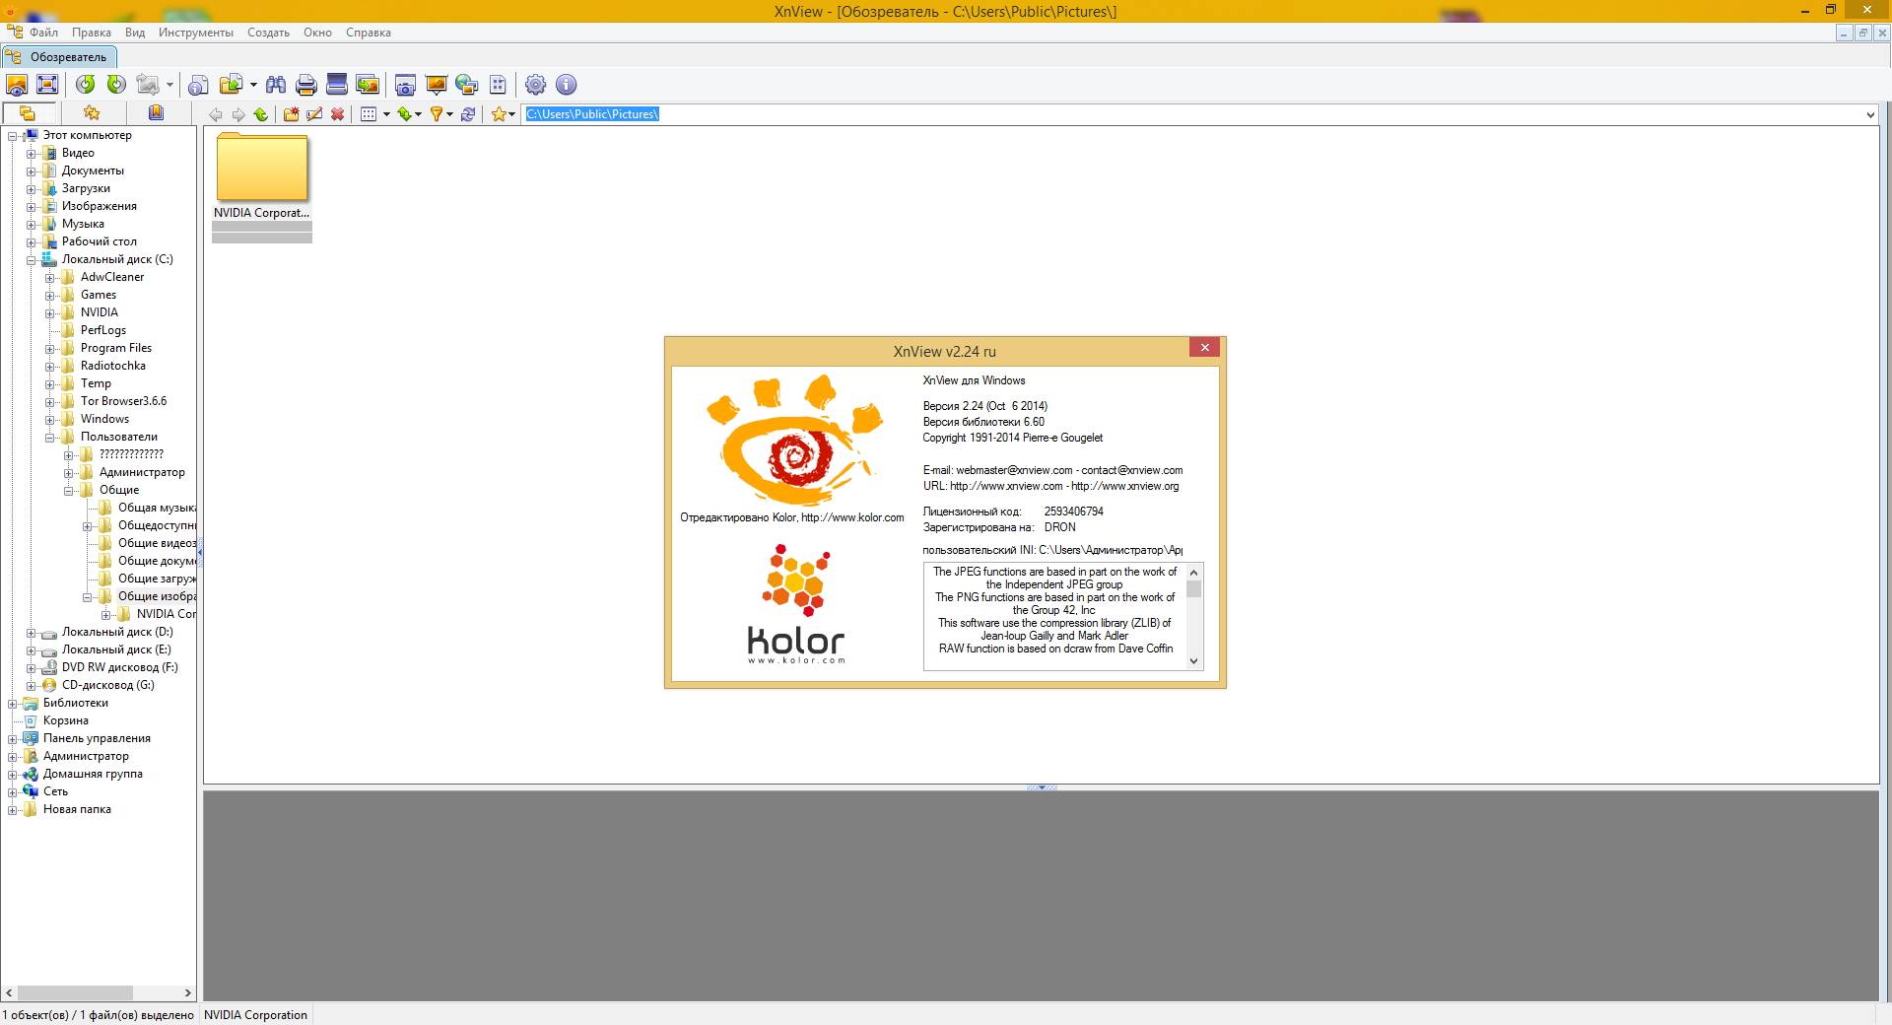Screen dimensions: 1892x1025
Task: Open the Справка menu
Action: tap(369, 33)
